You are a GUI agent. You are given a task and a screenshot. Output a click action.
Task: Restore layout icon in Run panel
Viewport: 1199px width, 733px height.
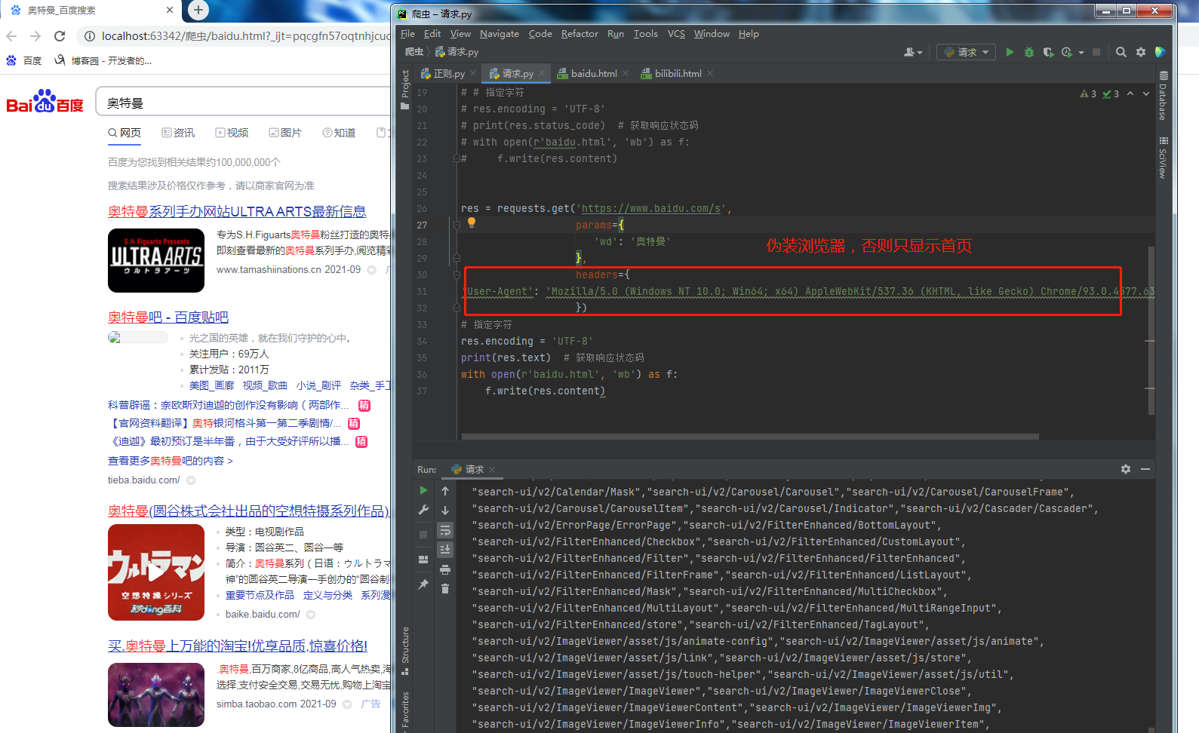pyautogui.click(x=423, y=560)
